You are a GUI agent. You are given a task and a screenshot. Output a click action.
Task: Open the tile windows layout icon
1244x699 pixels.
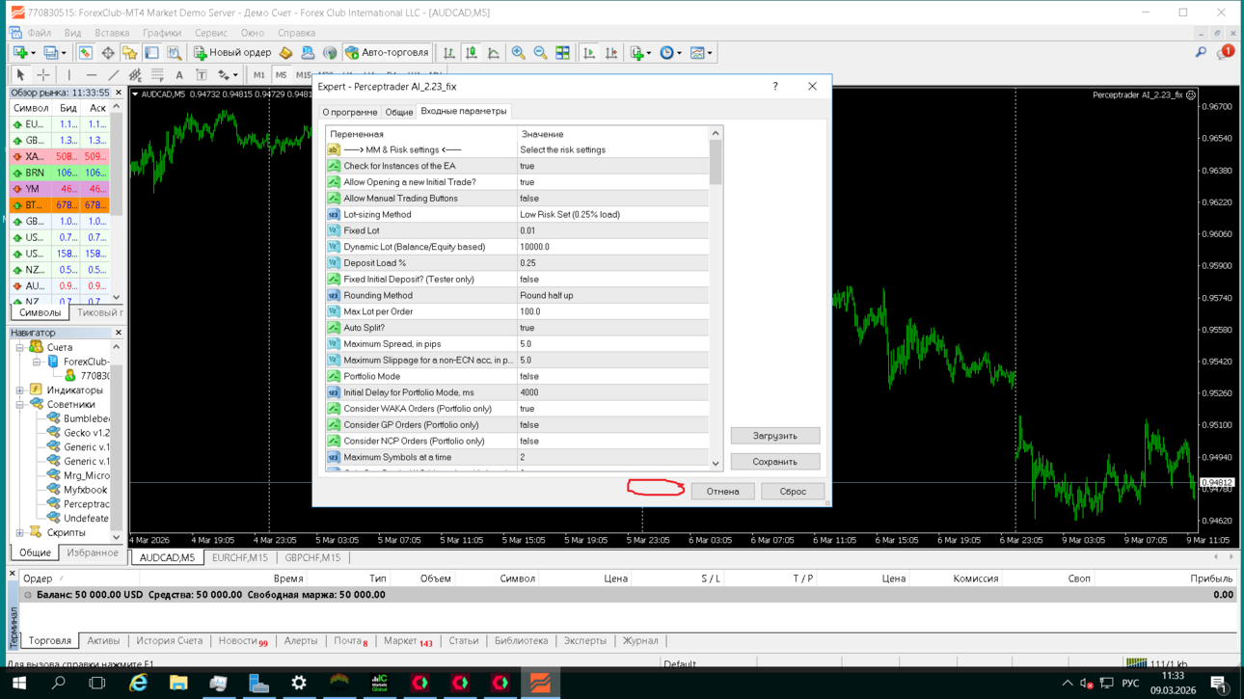pyautogui.click(x=562, y=53)
